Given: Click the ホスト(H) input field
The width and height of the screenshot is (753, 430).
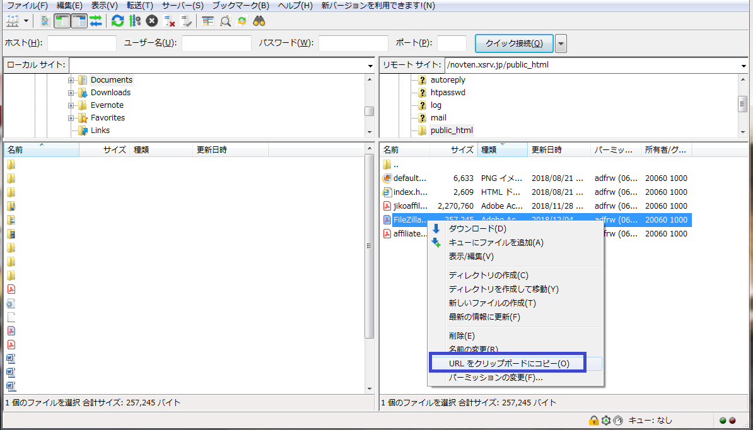Looking at the screenshot, I should click(x=82, y=44).
